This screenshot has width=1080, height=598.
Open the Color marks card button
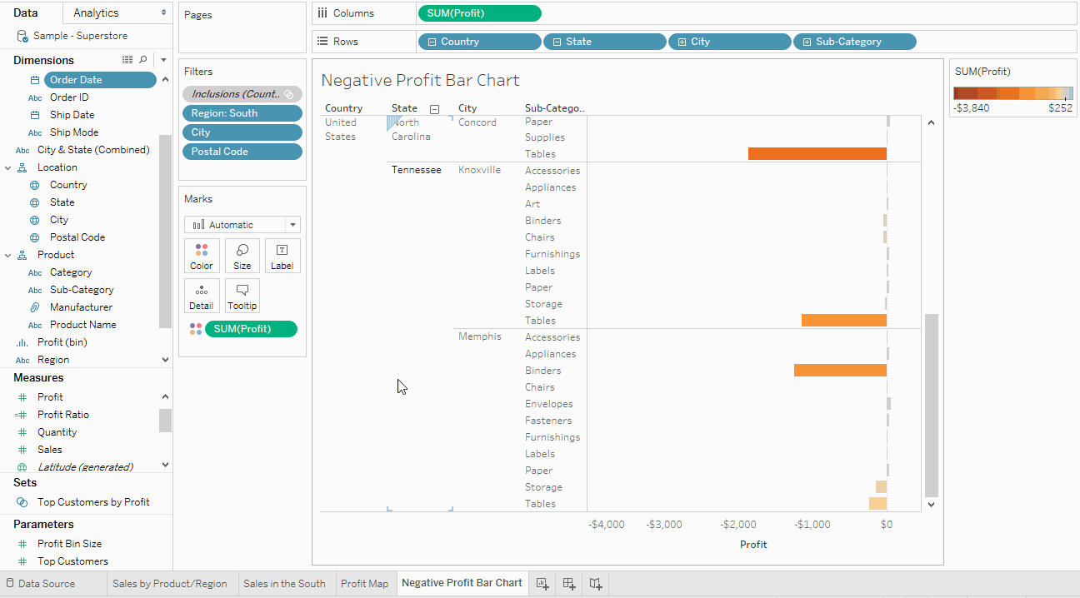202,256
